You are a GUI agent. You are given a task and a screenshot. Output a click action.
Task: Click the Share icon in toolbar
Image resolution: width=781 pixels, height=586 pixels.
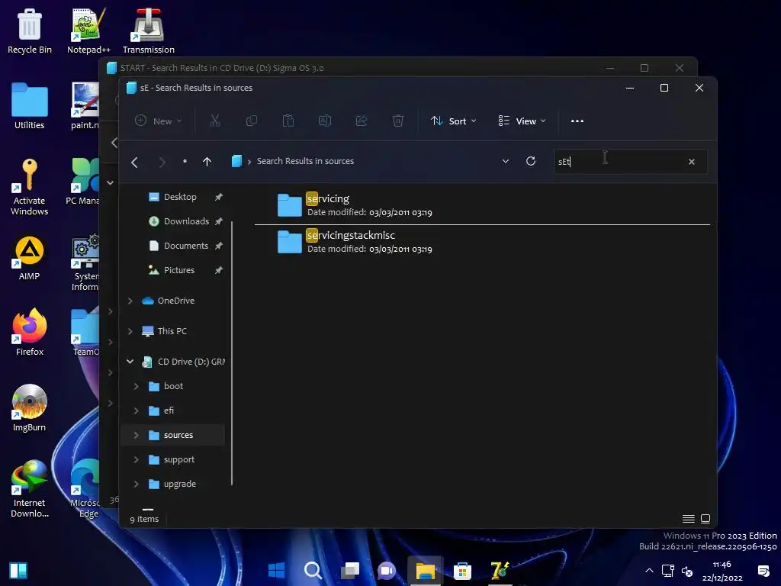coord(362,121)
